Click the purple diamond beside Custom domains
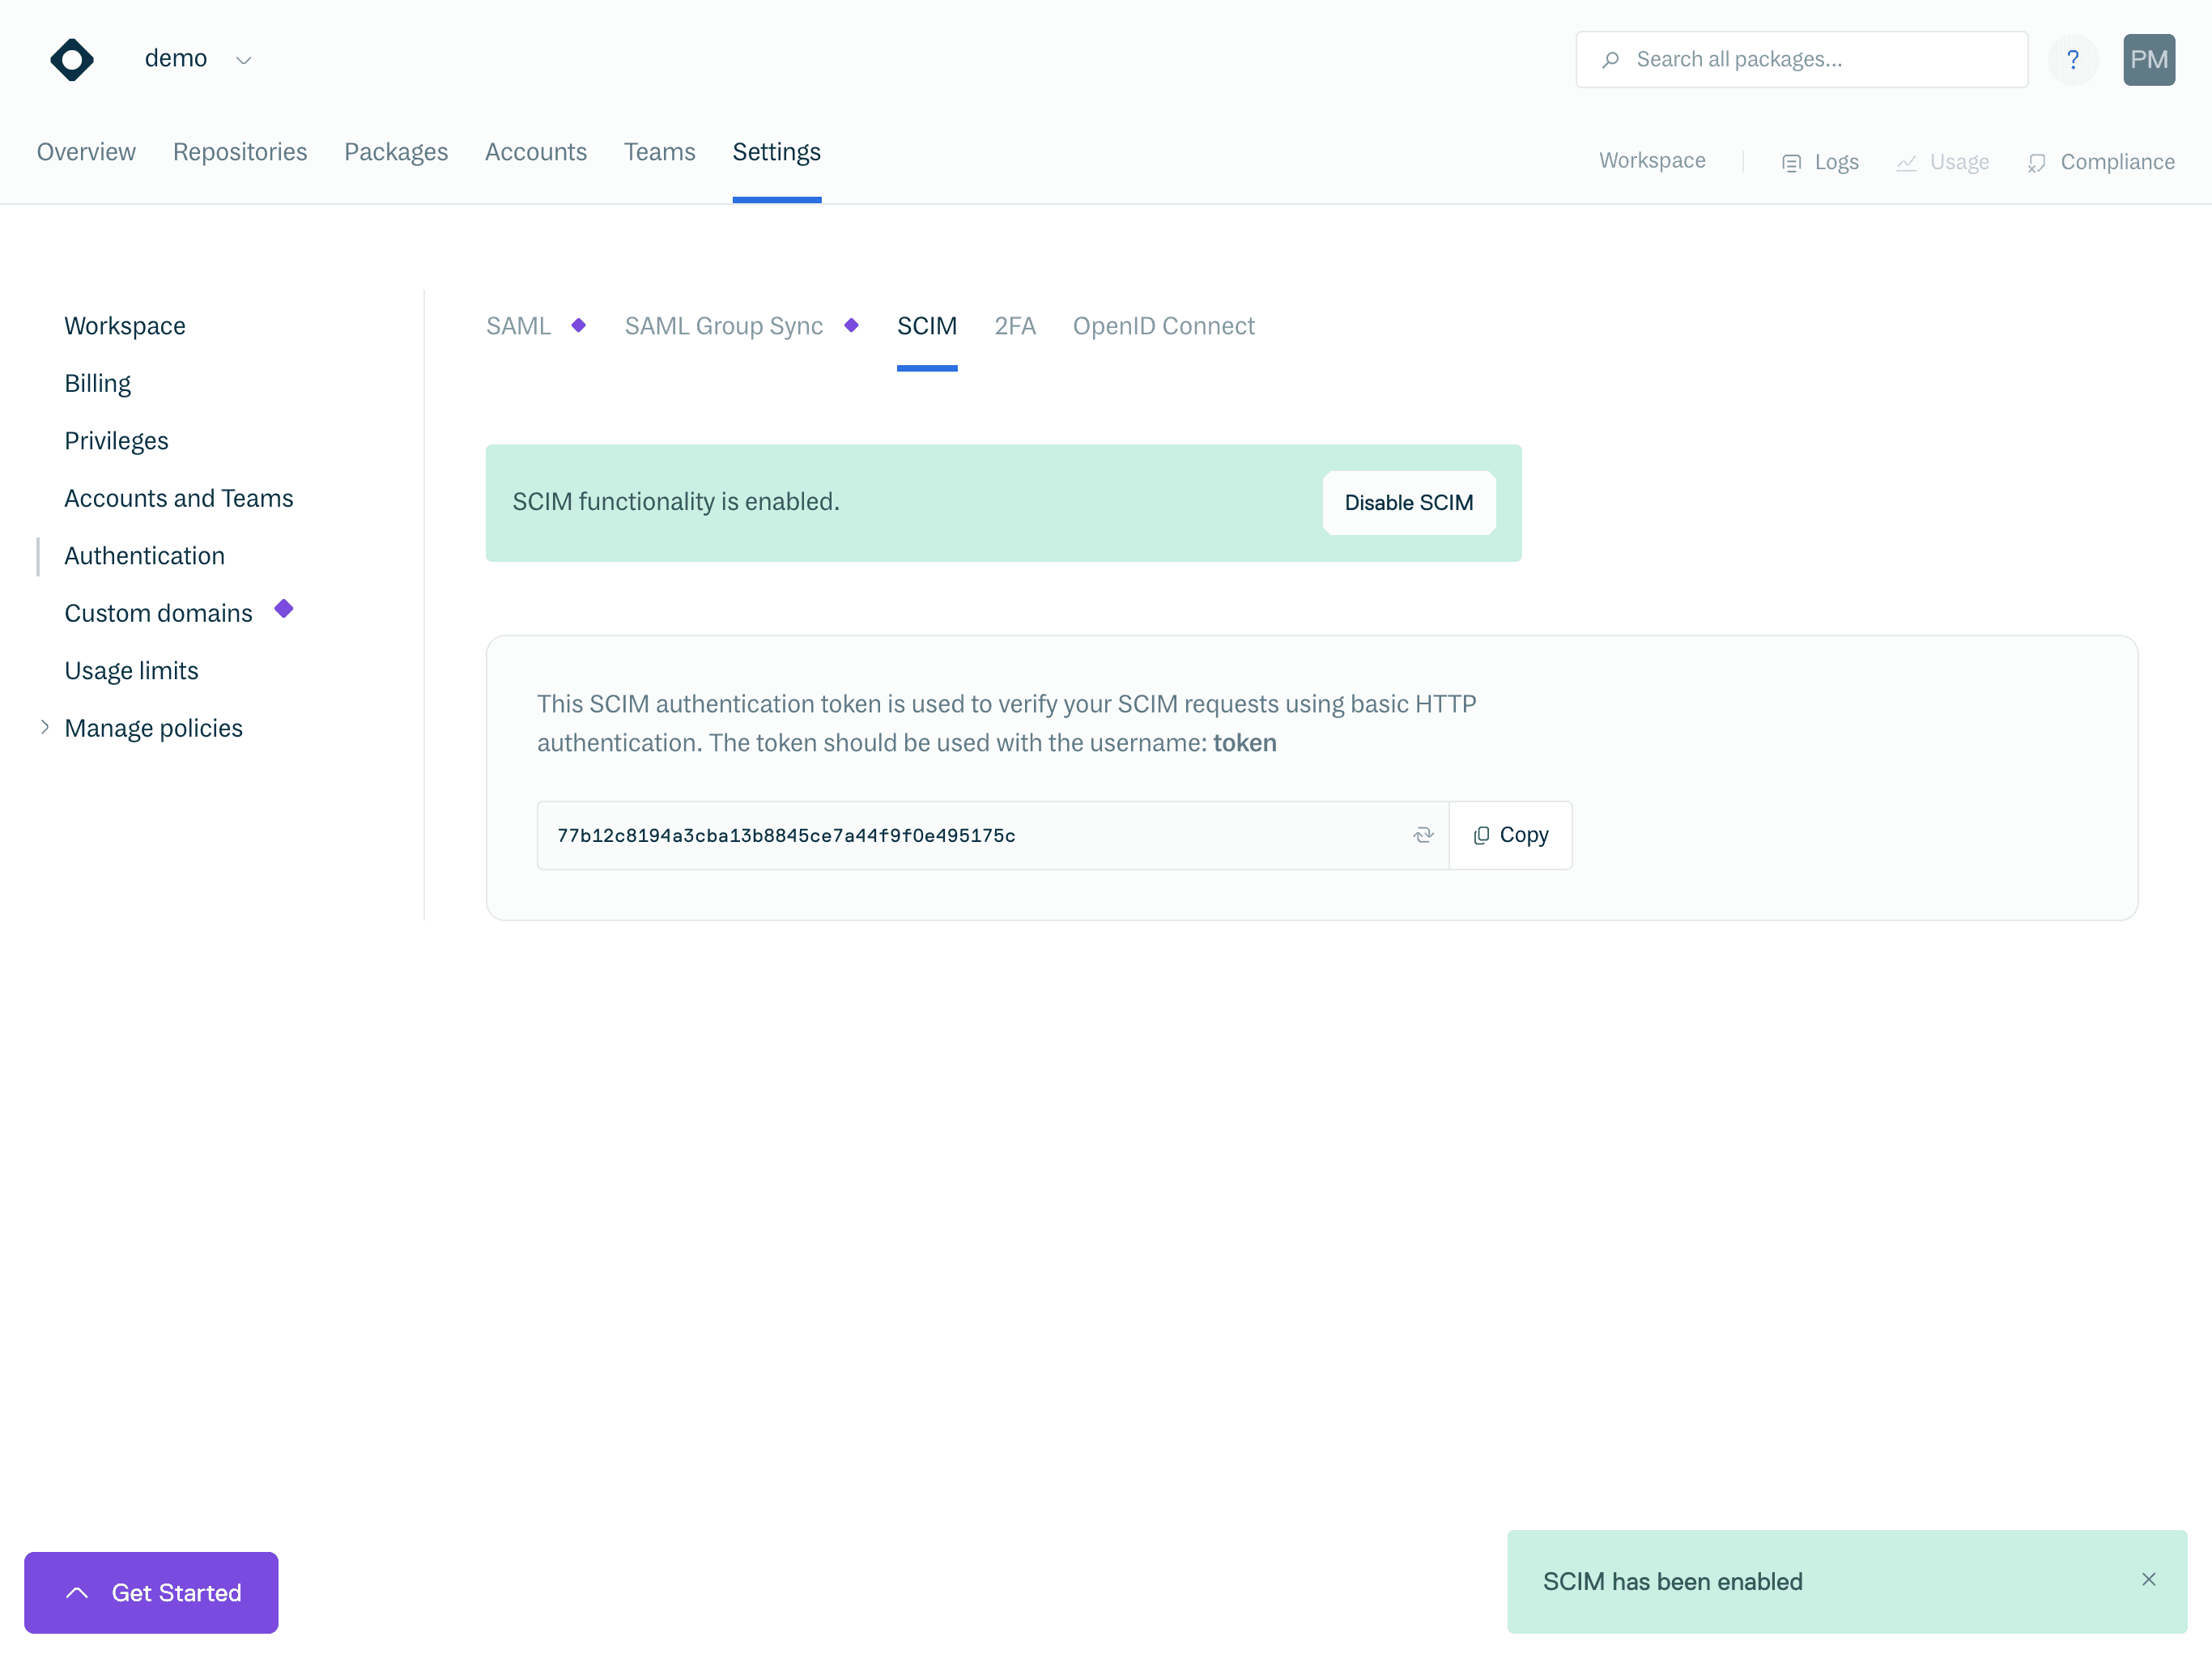 [284, 609]
